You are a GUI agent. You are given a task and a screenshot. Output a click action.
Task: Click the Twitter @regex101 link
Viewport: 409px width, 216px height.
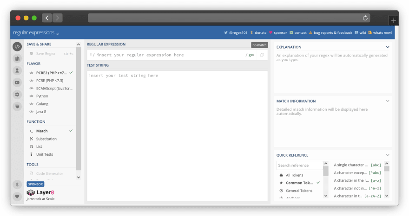pyautogui.click(x=236, y=32)
